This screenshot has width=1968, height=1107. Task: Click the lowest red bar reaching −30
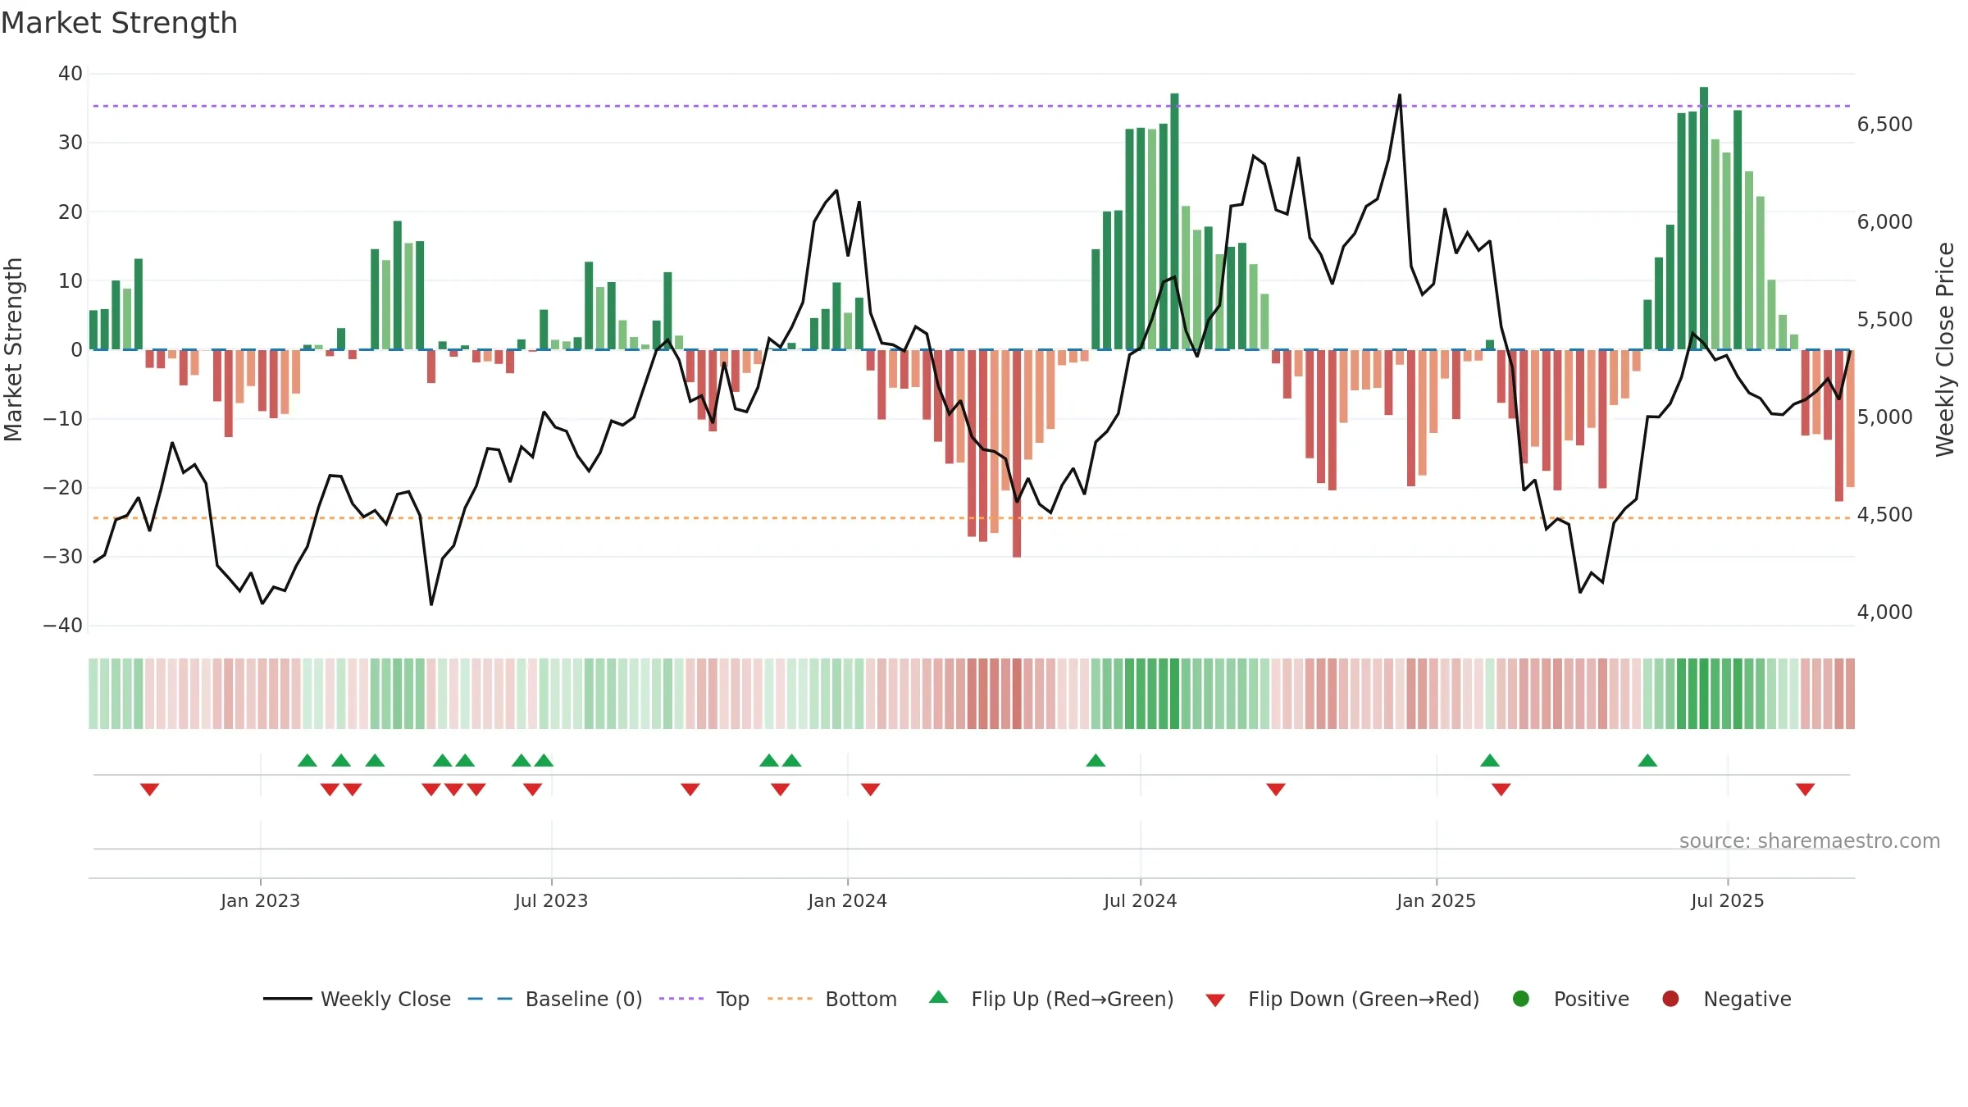pos(1017,453)
